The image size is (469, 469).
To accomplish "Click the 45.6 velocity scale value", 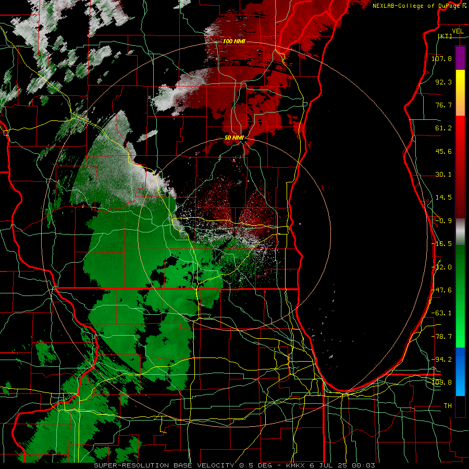I will 443,151.
